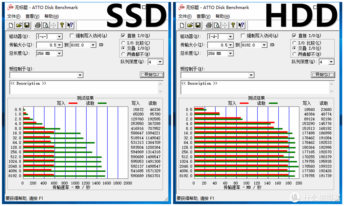344x206 pixels.
Task: Select 交叠 I/O radio in HDD window
Action: click(294, 48)
